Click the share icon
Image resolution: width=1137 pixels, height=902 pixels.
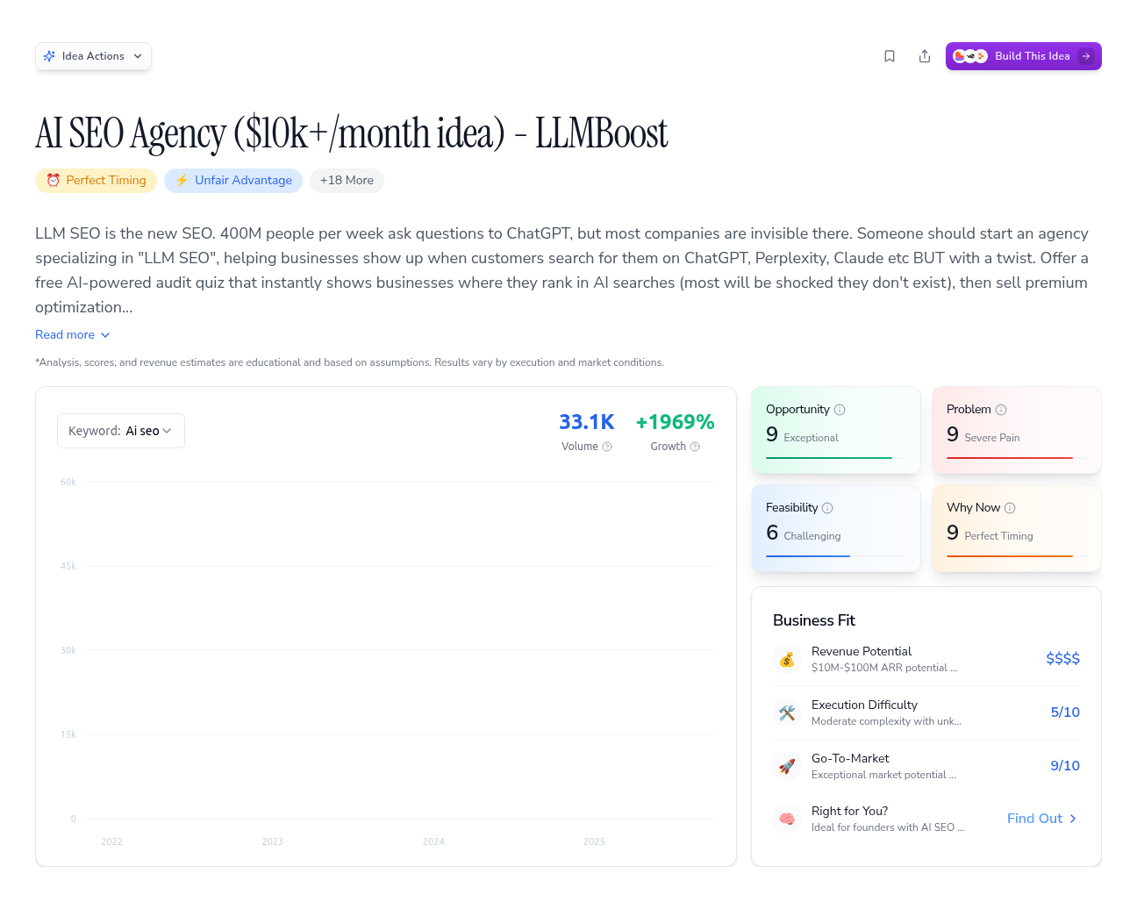pos(925,56)
